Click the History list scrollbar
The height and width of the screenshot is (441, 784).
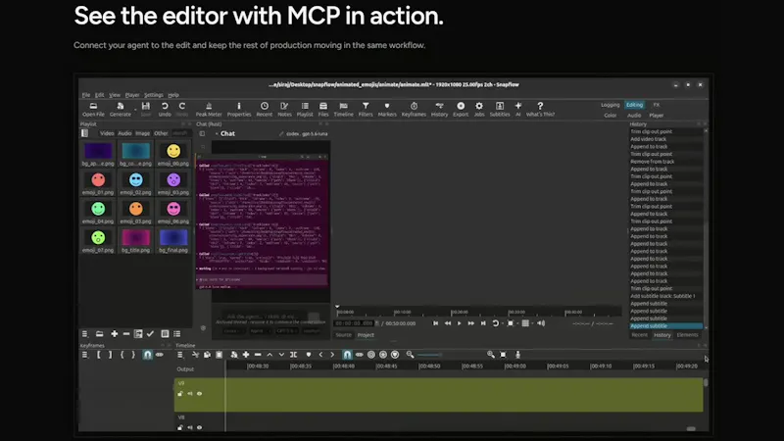pos(706,228)
